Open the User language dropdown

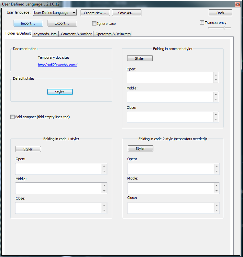[x=55, y=13]
